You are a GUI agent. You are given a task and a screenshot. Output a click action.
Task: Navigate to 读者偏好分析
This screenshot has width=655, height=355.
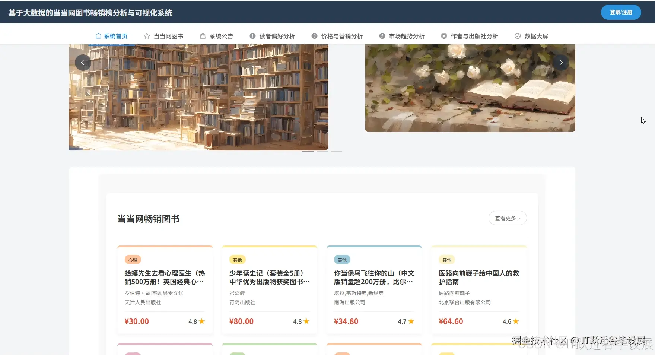pos(272,36)
